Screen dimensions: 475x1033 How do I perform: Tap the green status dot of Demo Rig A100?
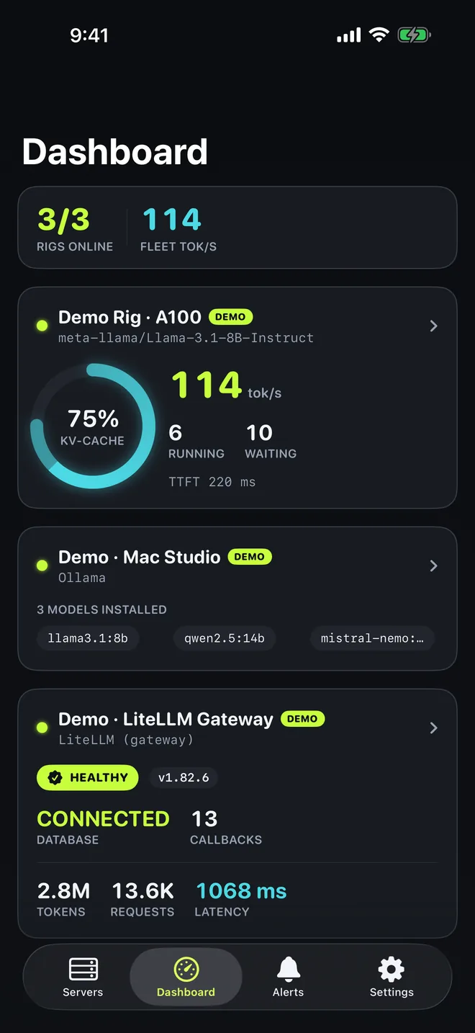[x=42, y=326]
